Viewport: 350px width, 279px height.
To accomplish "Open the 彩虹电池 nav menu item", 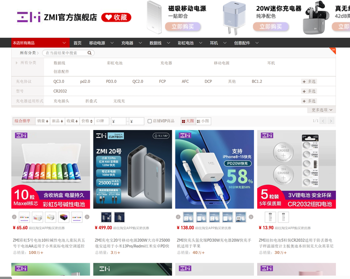I will pyautogui.click(x=186, y=43).
